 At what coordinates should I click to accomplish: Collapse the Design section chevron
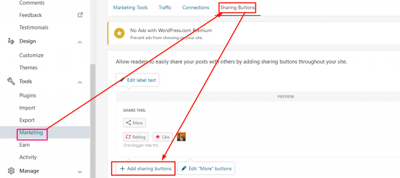[x=80, y=42]
